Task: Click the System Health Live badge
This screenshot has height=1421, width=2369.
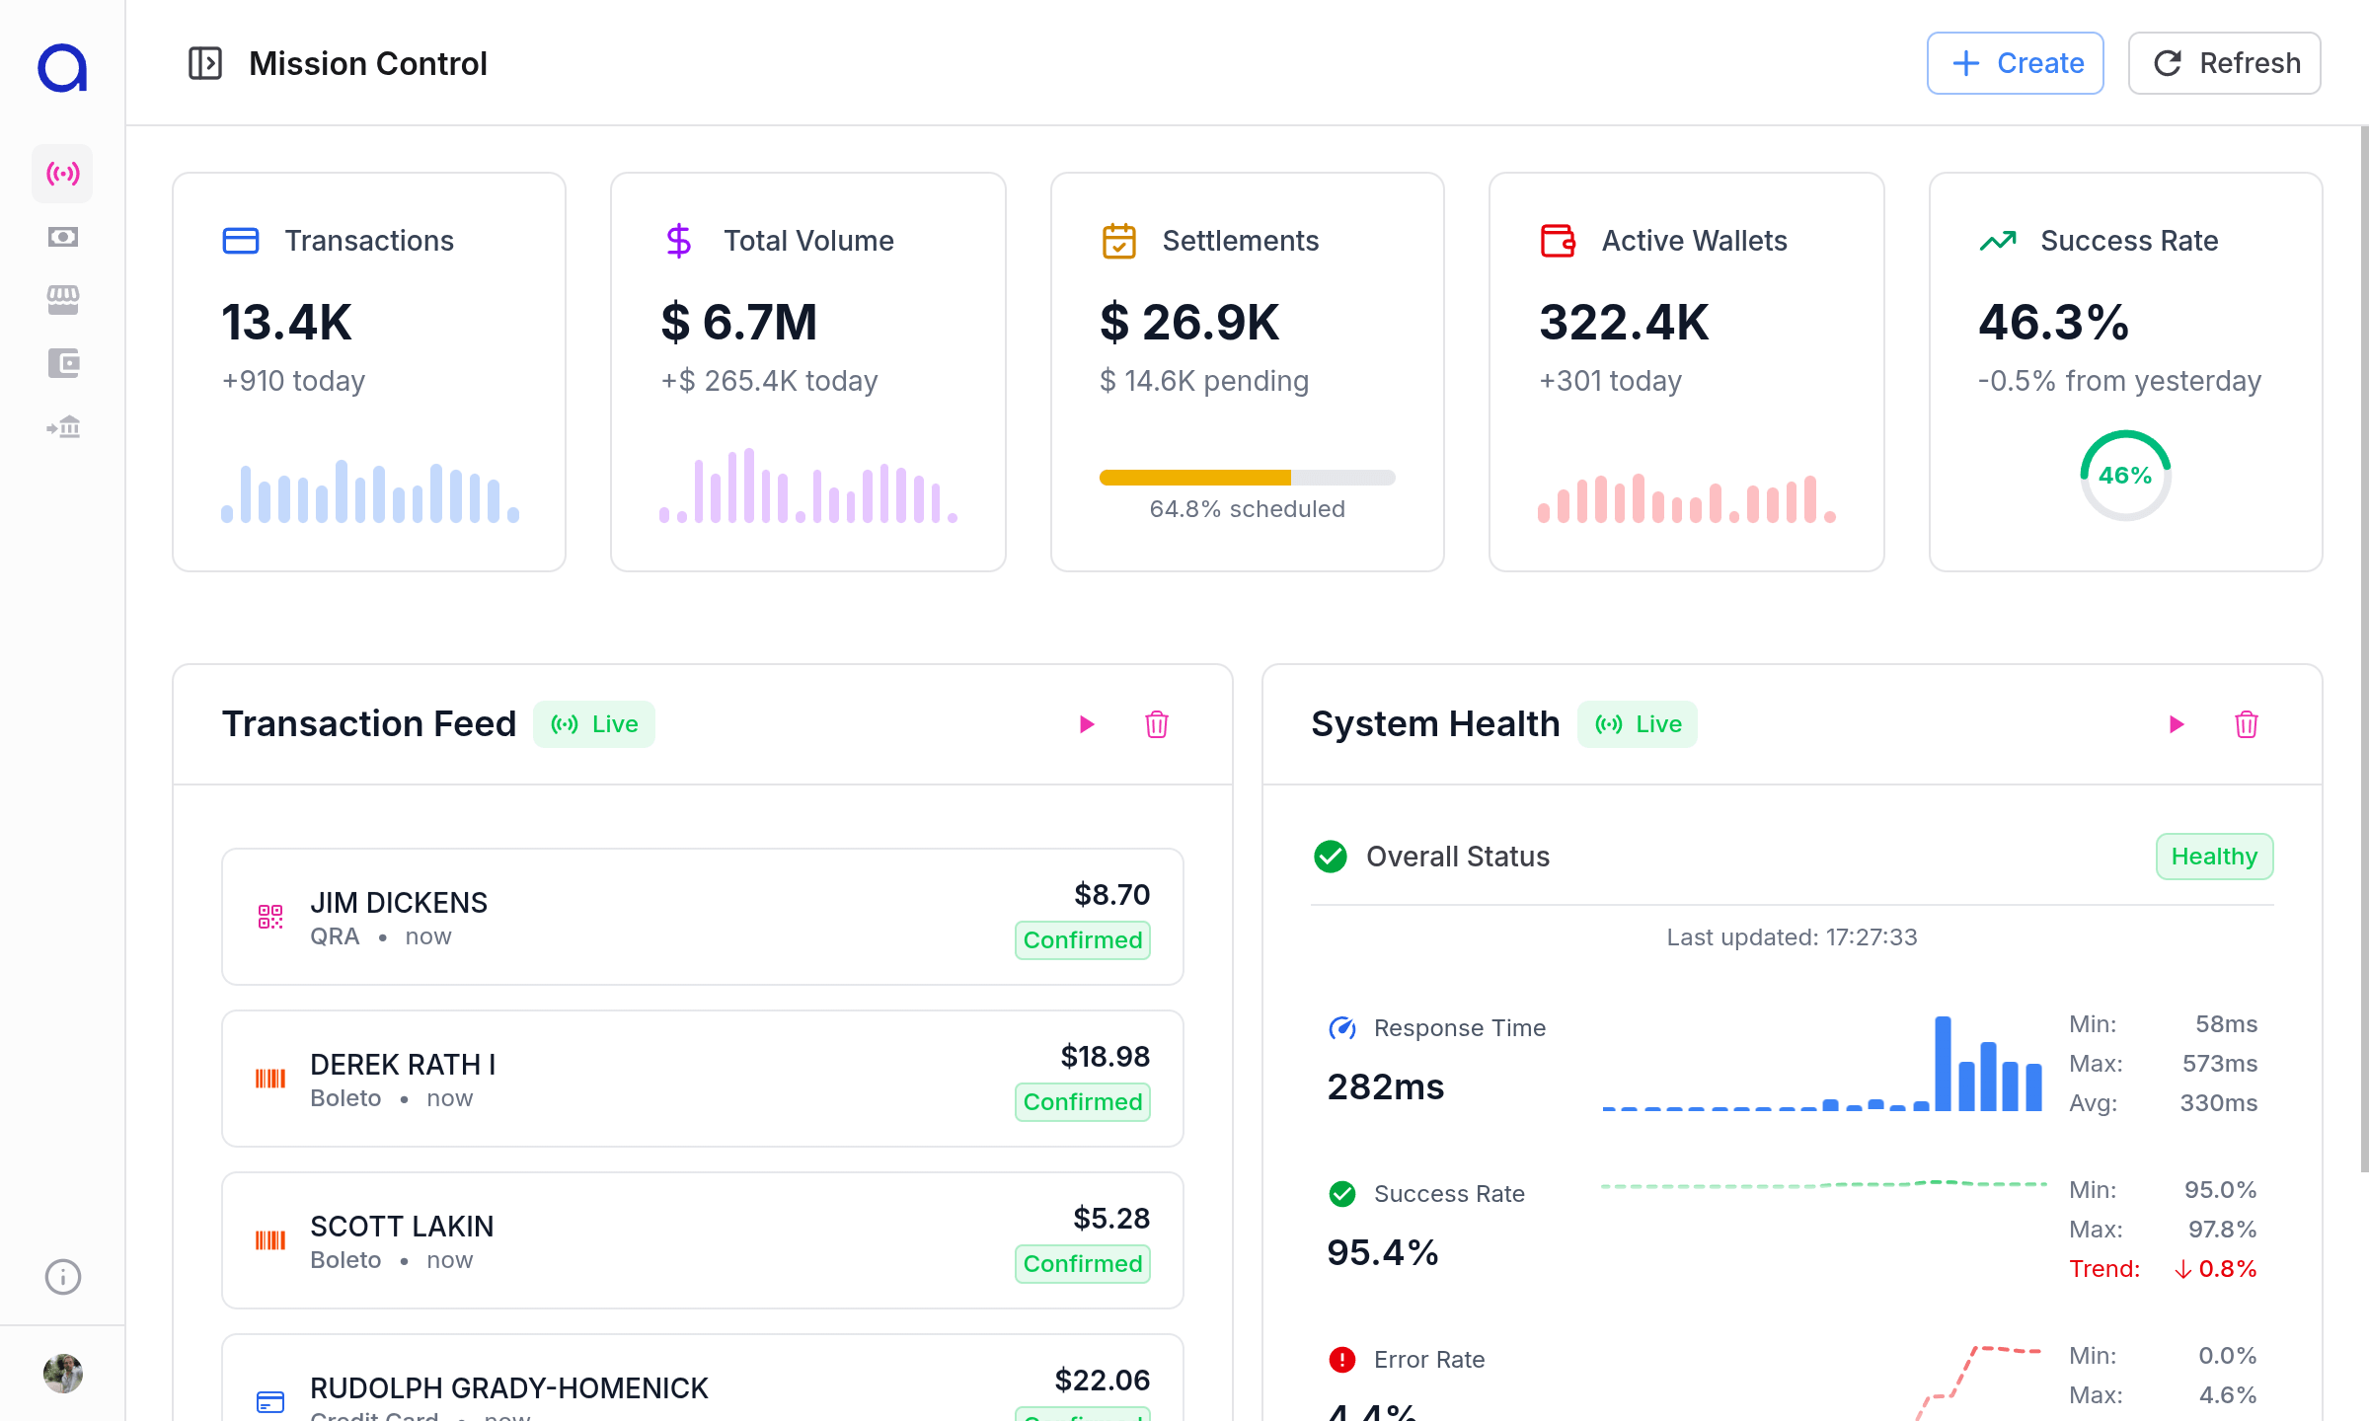Action: [1638, 724]
